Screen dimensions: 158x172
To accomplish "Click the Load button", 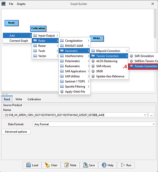I will coord(32,165).
